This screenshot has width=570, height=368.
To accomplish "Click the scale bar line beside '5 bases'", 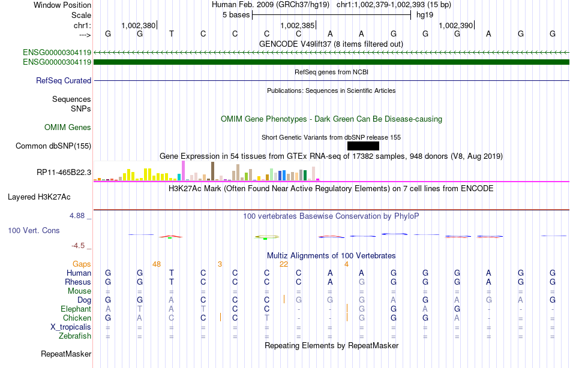I will click(332, 15).
